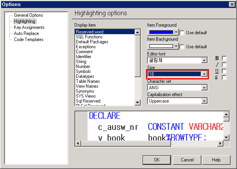Open the Capitalization effect dropdown
The image size is (237, 169).
point(205,101)
